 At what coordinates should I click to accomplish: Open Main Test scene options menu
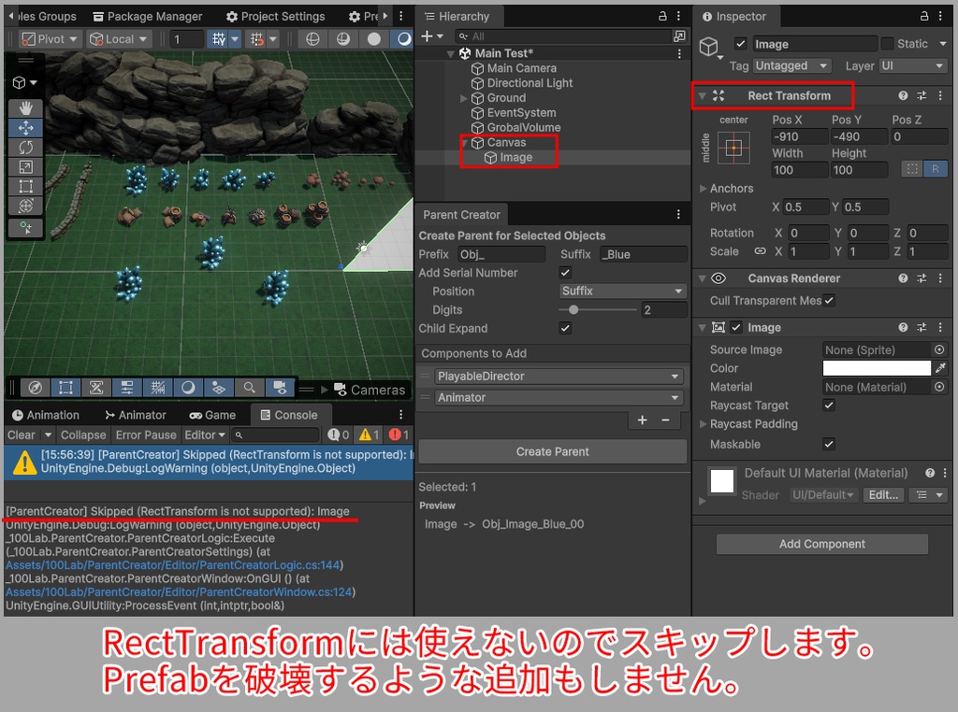point(679,53)
